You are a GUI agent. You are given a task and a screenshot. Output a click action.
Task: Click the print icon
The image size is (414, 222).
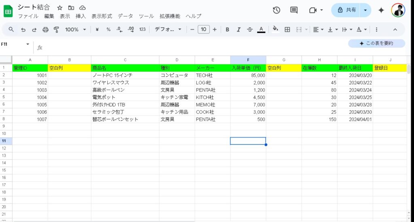pyautogui.click(x=45, y=29)
